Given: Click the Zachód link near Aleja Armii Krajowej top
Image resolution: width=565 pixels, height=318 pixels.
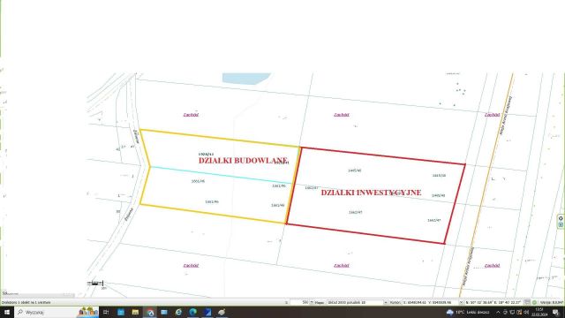Looking at the screenshot, I should [x=493, y=115].
